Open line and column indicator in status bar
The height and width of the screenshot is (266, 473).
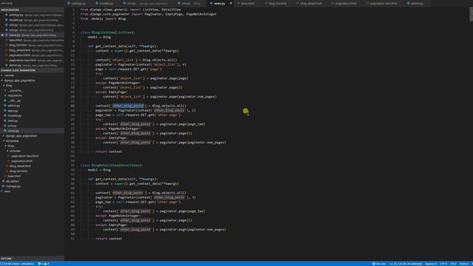406,264
